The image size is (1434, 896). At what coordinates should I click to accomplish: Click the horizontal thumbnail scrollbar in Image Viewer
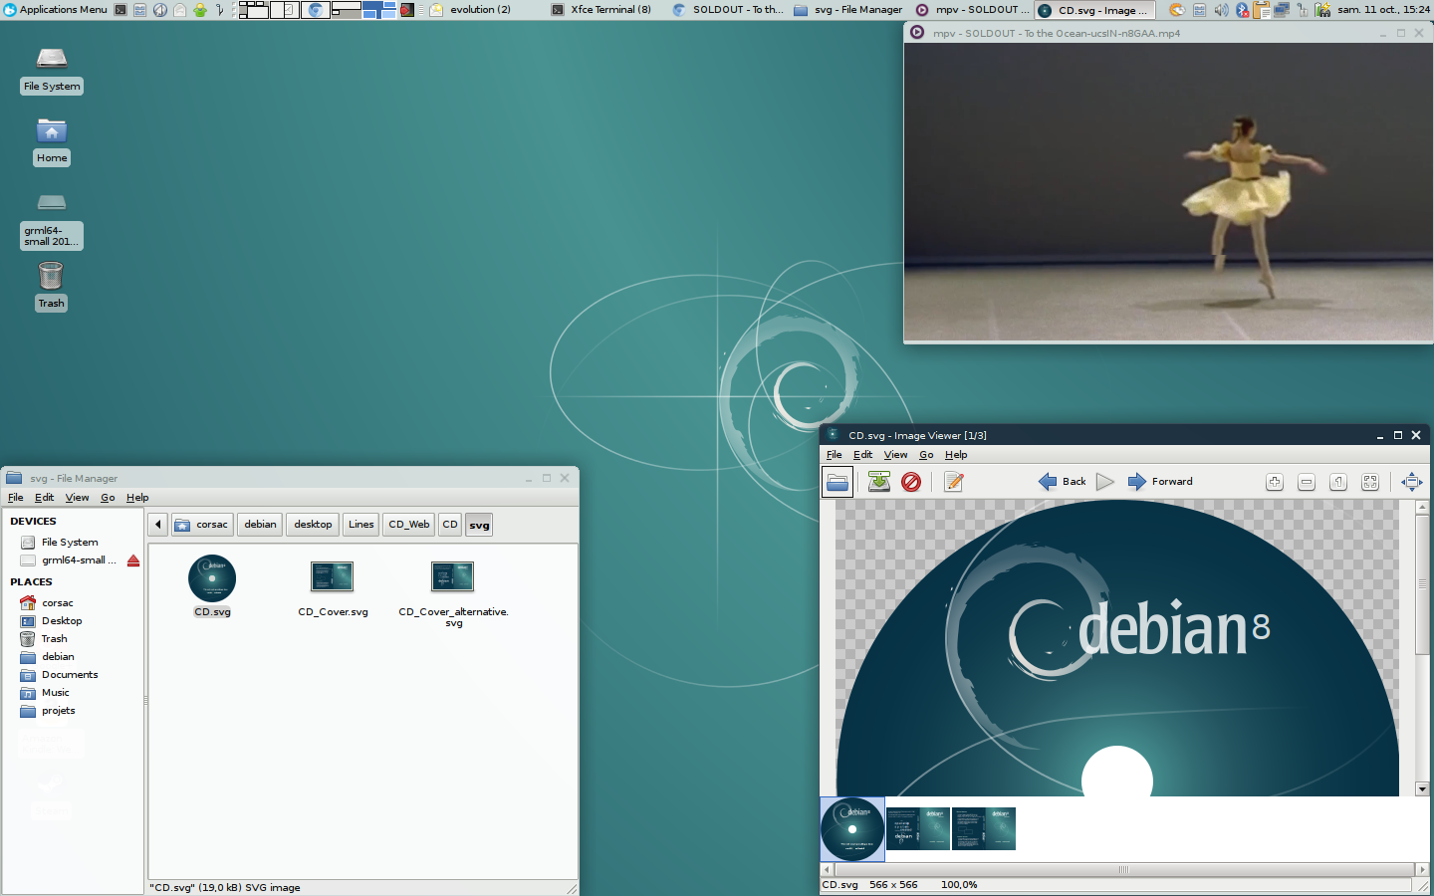click(1123, 869)
